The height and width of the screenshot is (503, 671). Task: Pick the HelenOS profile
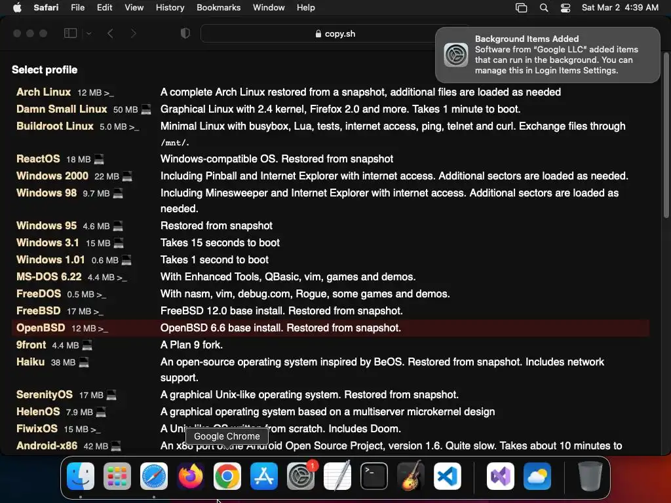[38, 411]
